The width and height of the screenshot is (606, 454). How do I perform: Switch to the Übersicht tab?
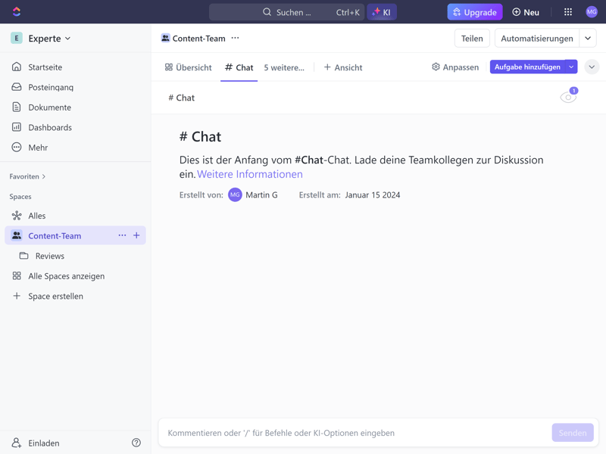pyautogui.click(x=189, y=67)
